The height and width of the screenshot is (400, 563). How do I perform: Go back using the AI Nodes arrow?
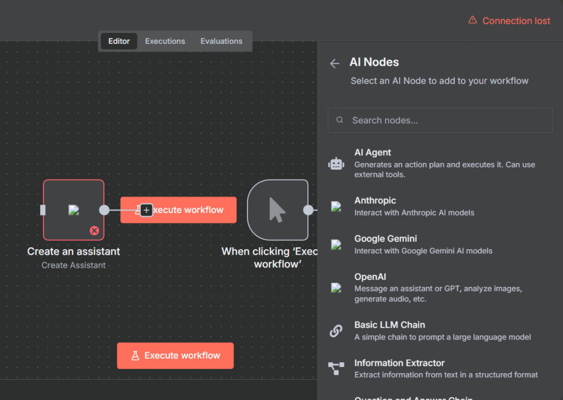pos(335,64)
